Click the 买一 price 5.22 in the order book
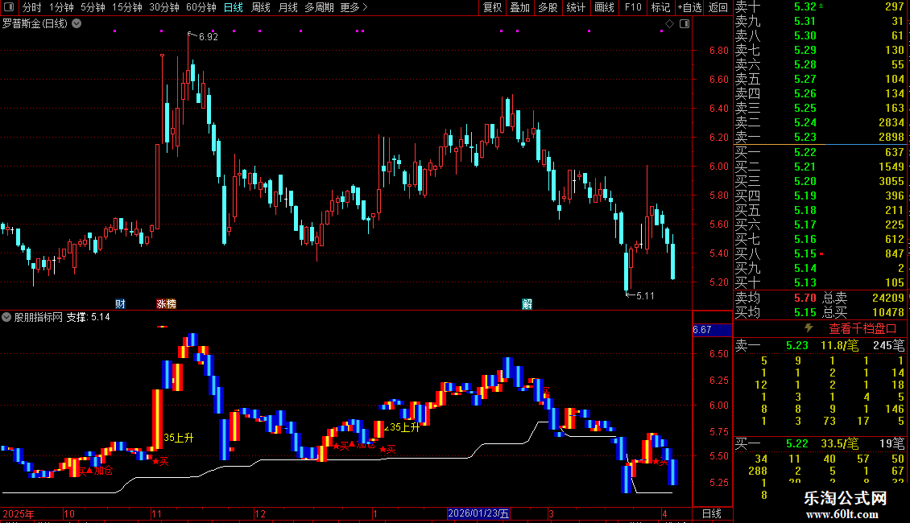The width and height of the screenshot is (910, 523). [805, 152]
